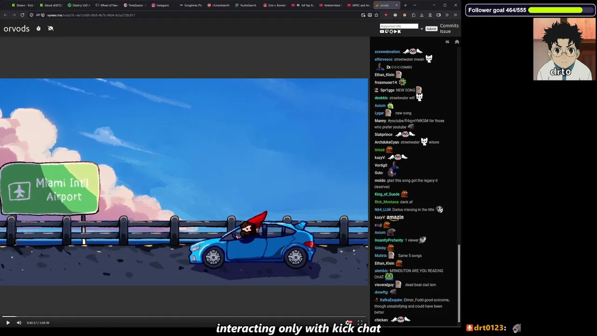Click the Submit button

pyautogui.click(x=431, y=28)
